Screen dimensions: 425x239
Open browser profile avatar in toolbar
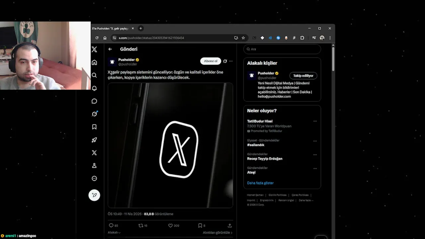322,38
